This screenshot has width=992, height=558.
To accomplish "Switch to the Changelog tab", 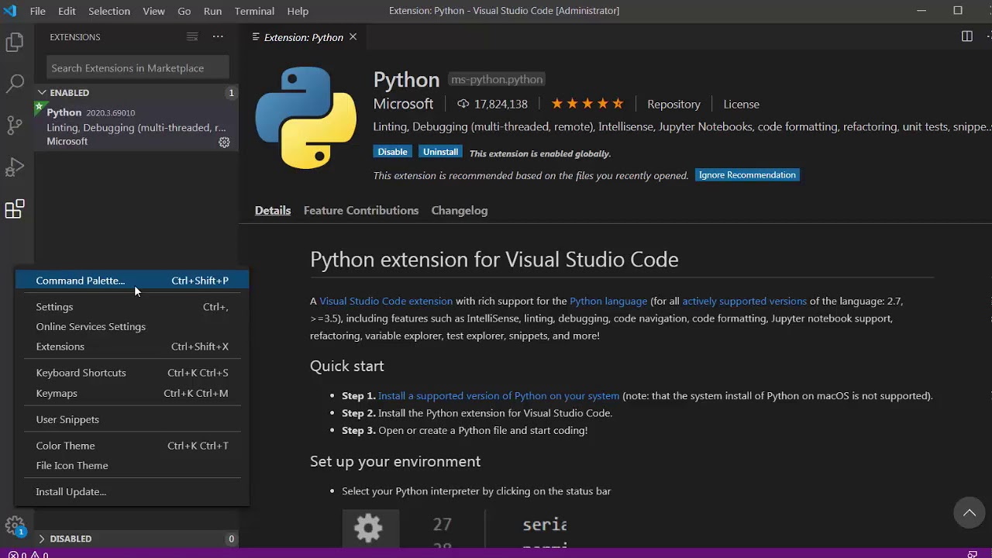I will (460, 211).
